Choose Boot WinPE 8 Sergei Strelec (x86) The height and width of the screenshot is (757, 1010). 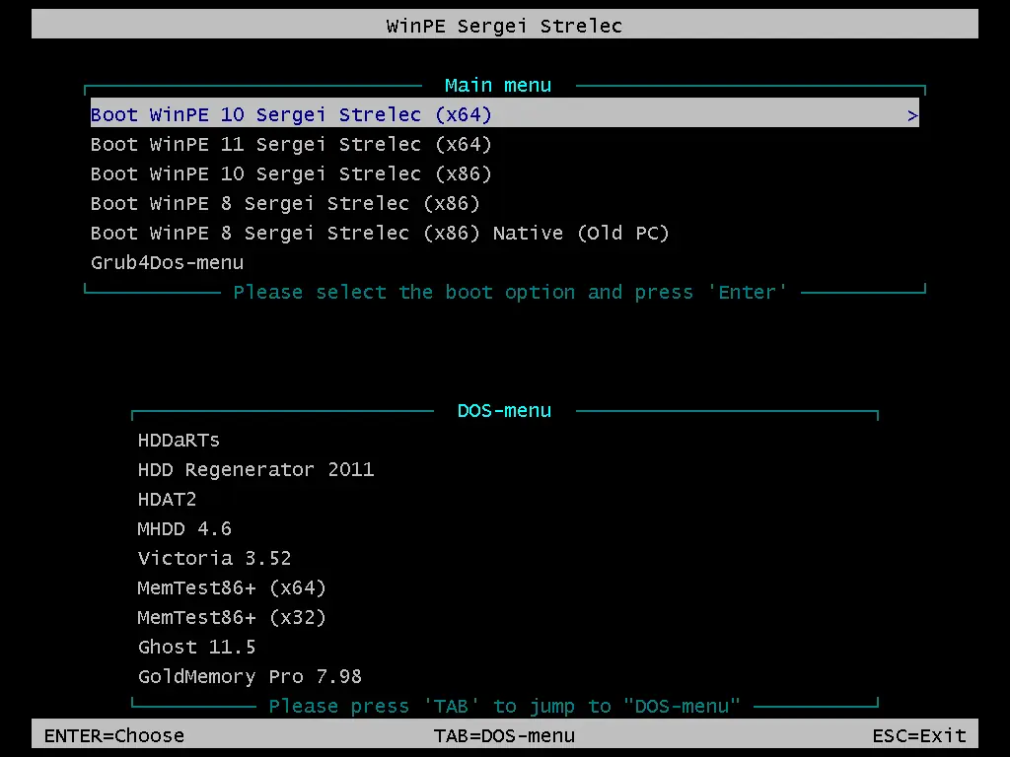tap(283, 203)
